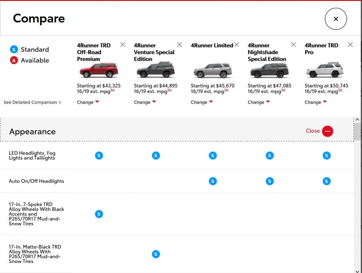362x273 pixels.
Task: Close the Compare dialog with the circled X
Action: tap(336, 19)
